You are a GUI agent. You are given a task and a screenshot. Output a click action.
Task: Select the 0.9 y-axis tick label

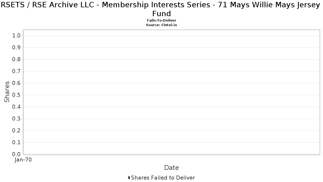click(x=17, y=48)
